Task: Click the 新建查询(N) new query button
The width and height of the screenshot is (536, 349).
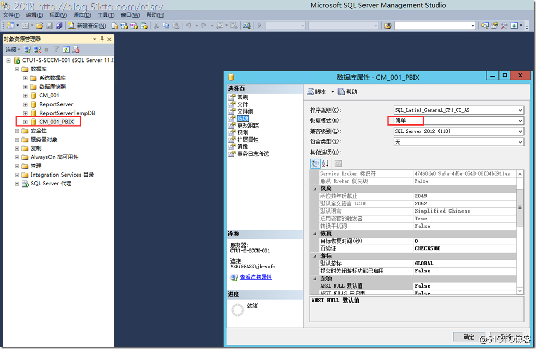Action: coord(87,26)
